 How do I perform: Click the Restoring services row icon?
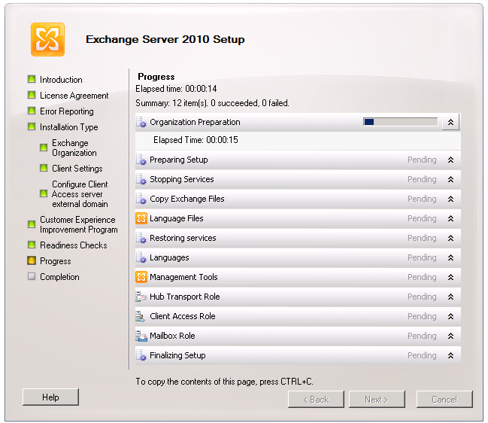click(x=141, y=238)
